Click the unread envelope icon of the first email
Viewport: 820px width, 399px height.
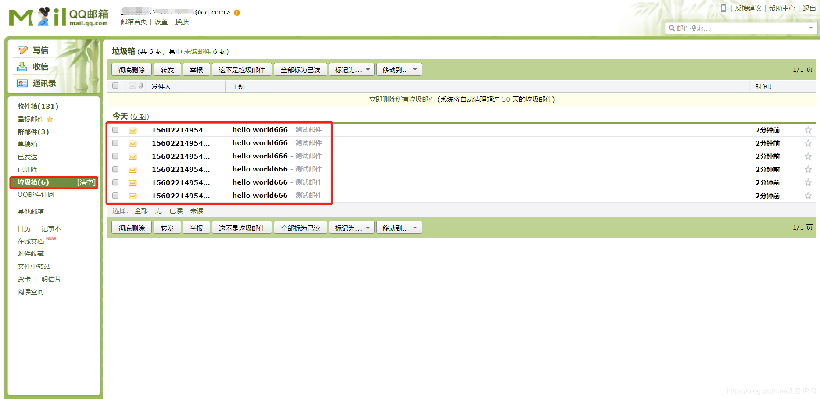(132, 130)
